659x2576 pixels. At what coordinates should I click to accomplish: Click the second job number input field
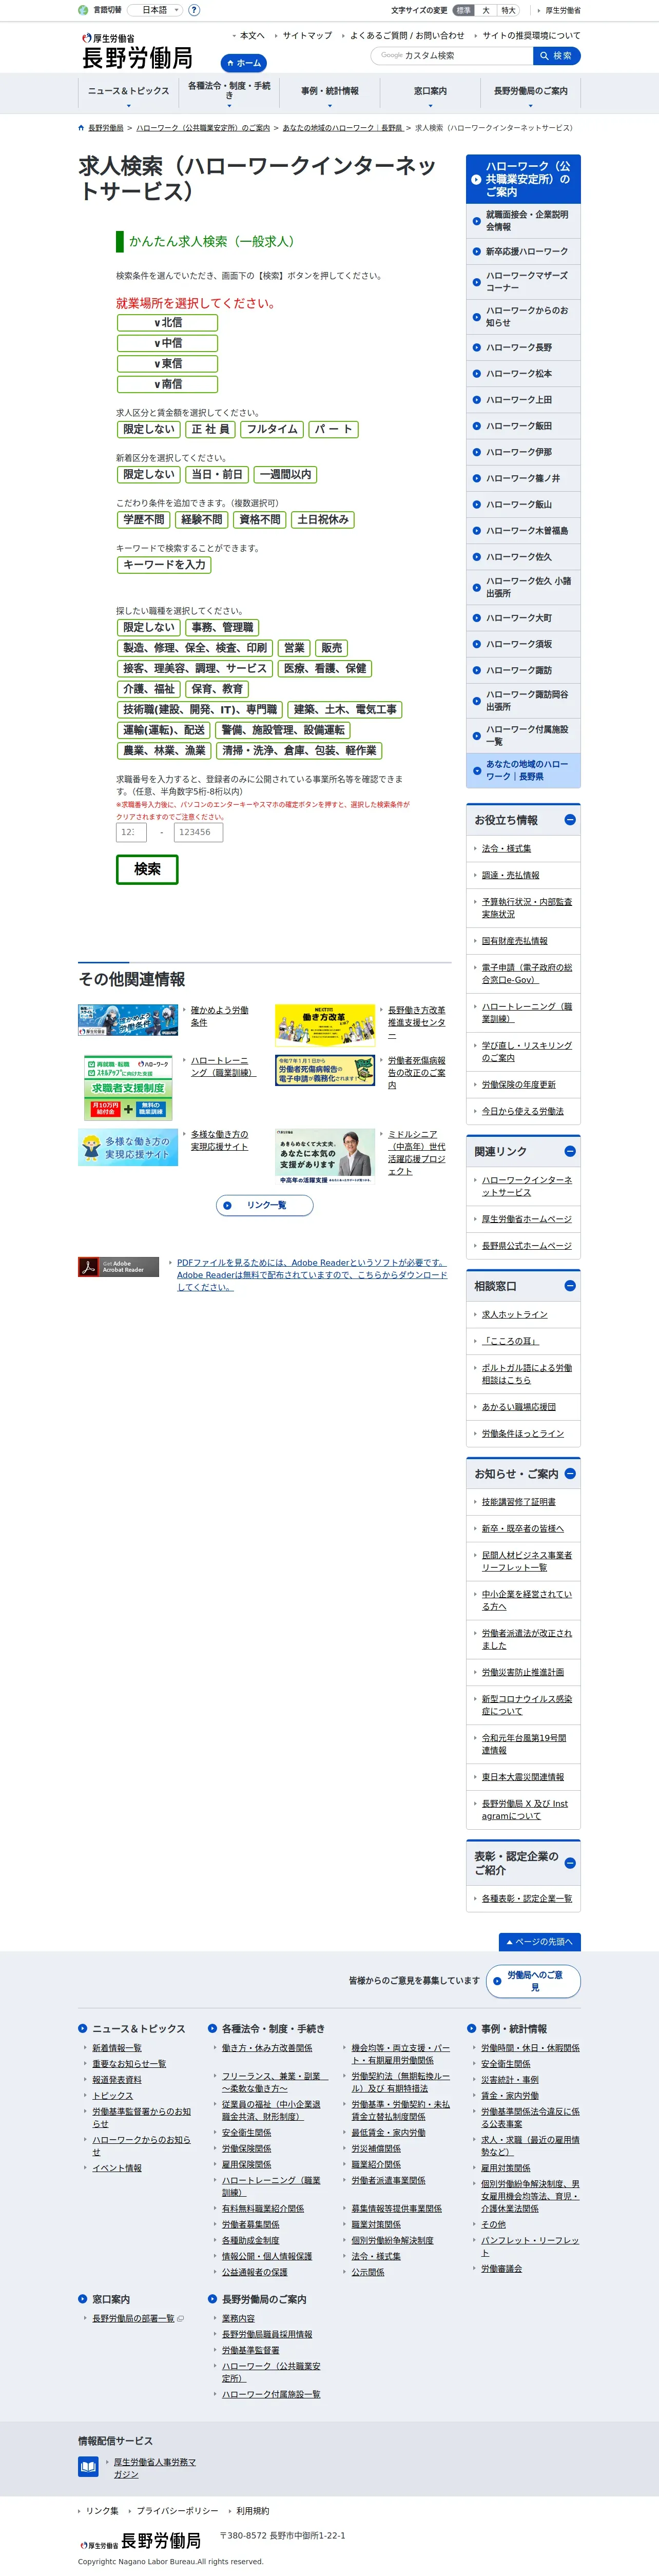(198, 832)
